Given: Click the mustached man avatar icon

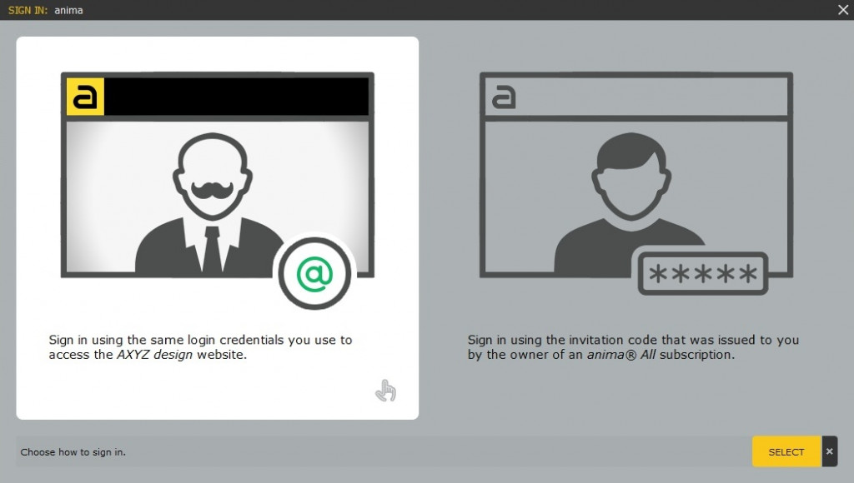Looking at the screenshot, I should (x=210, y=204).
